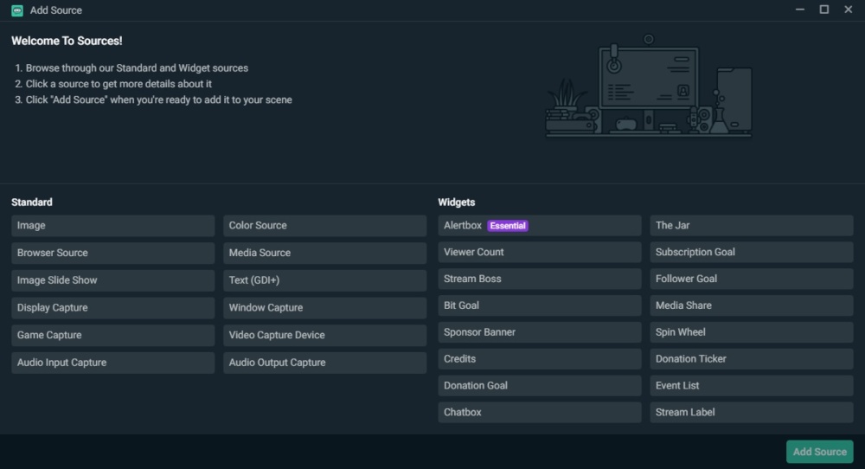Click the third instruction about Add Source
The height and width of the screenshot is (469, 865).
coord(159,100)
